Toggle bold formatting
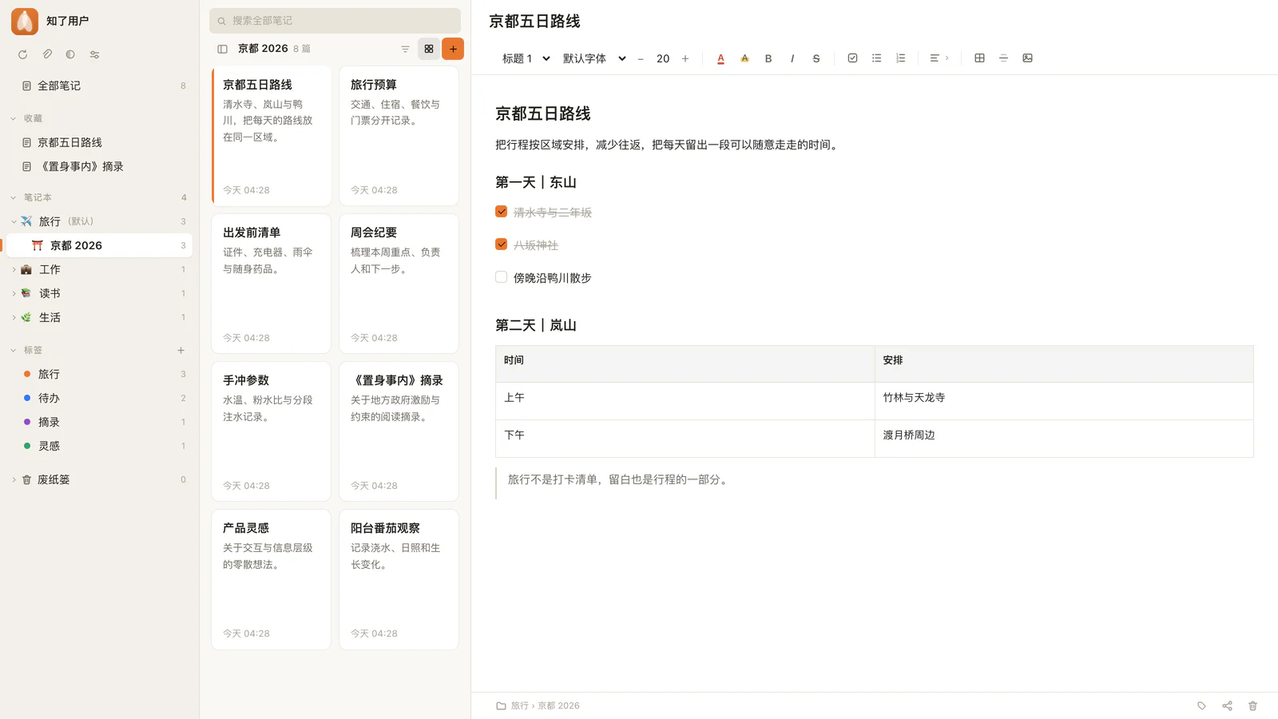 coord(768,58)
